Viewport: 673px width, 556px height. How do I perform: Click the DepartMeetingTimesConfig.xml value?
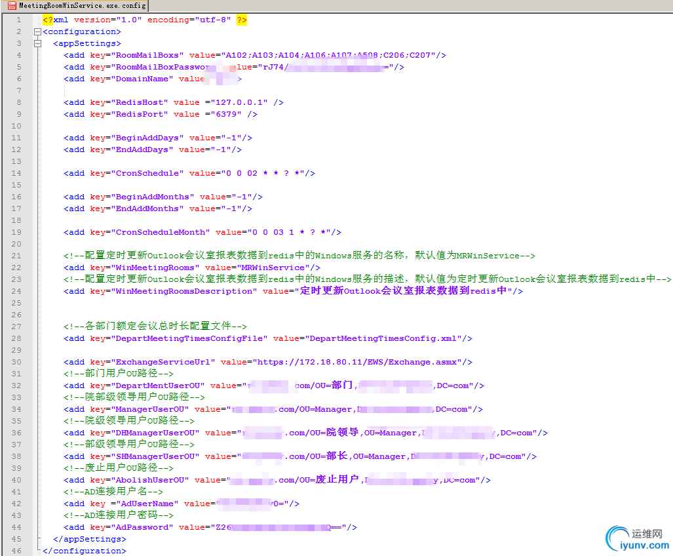coord(383,339)
